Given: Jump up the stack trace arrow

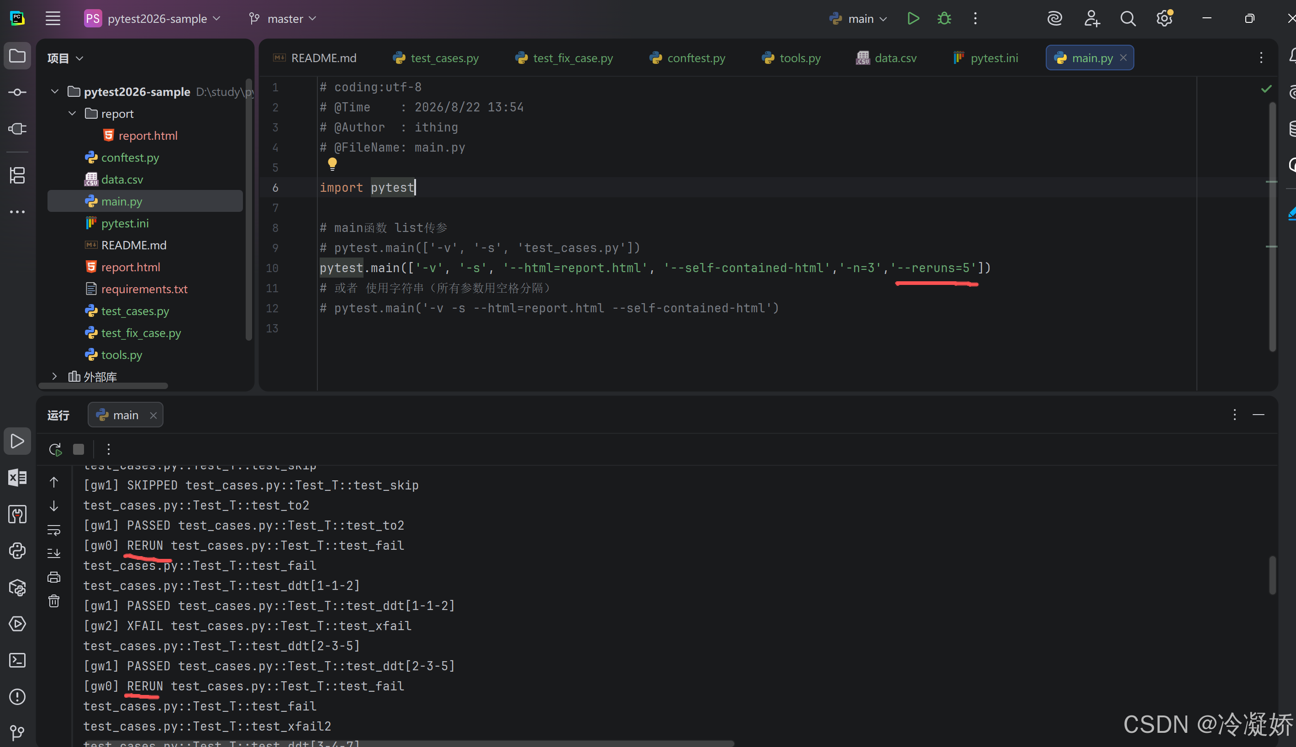Looking at the screenshot, I should coord(54,482).
